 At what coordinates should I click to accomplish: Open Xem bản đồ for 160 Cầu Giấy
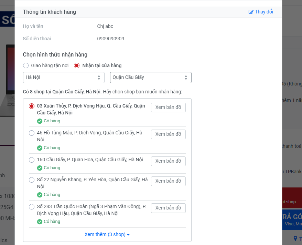tap(168, 161)
